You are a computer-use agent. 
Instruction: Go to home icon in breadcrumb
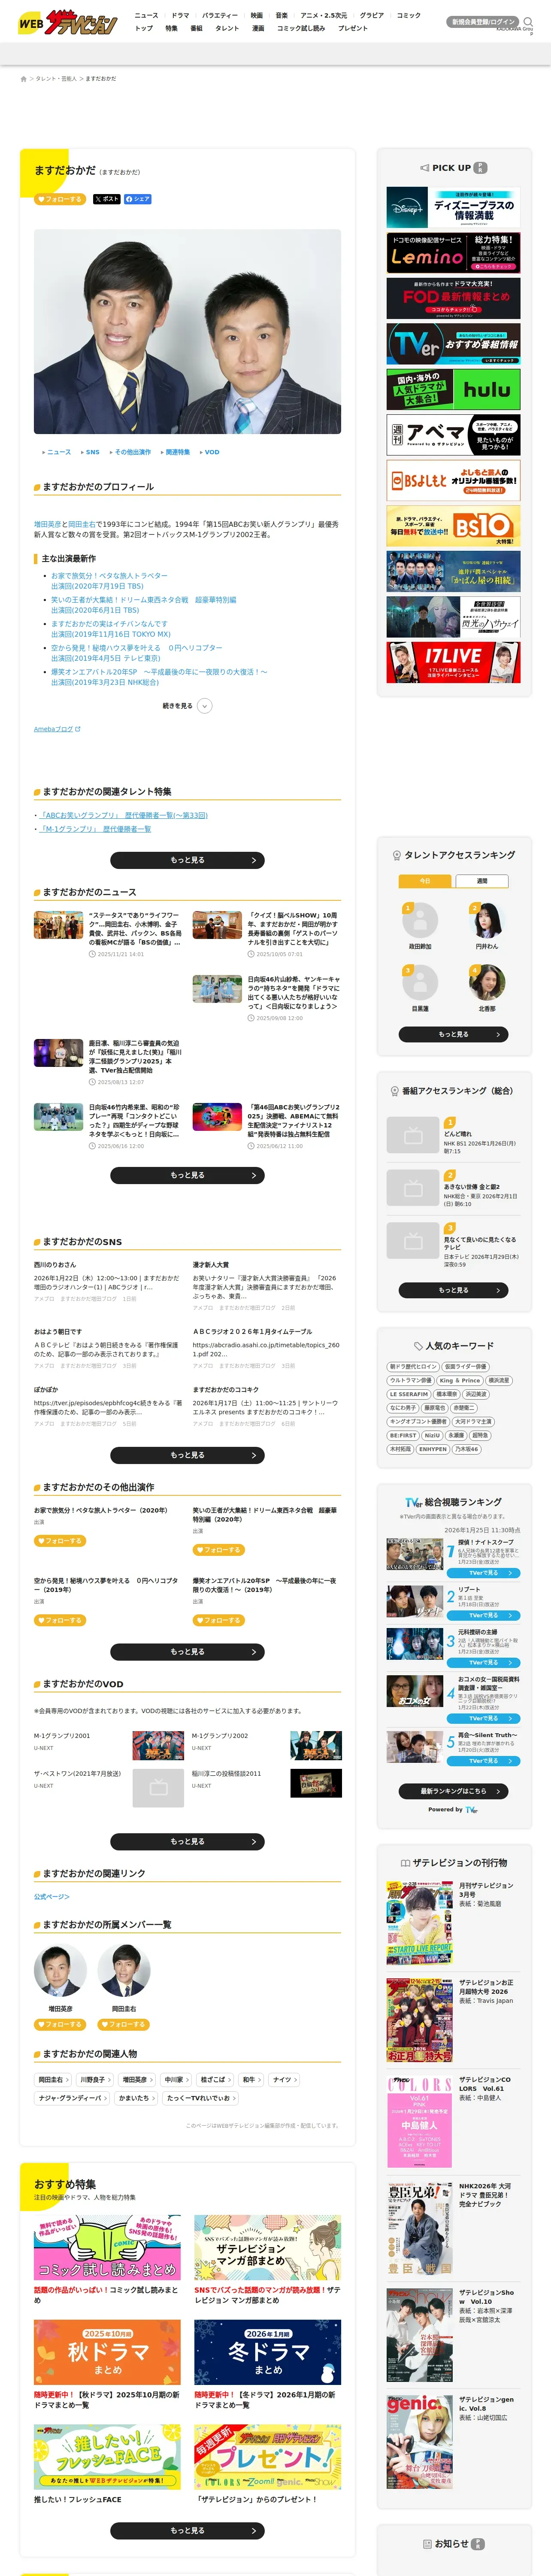click(x=23, y=78)
